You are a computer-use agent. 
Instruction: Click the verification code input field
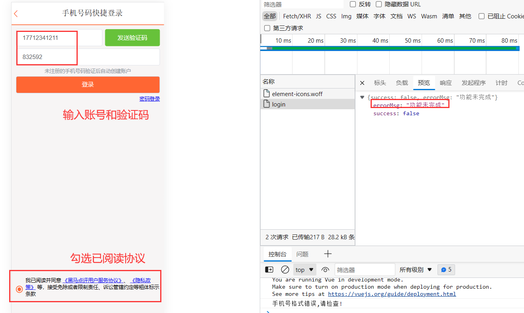click(x=88, y=57)
